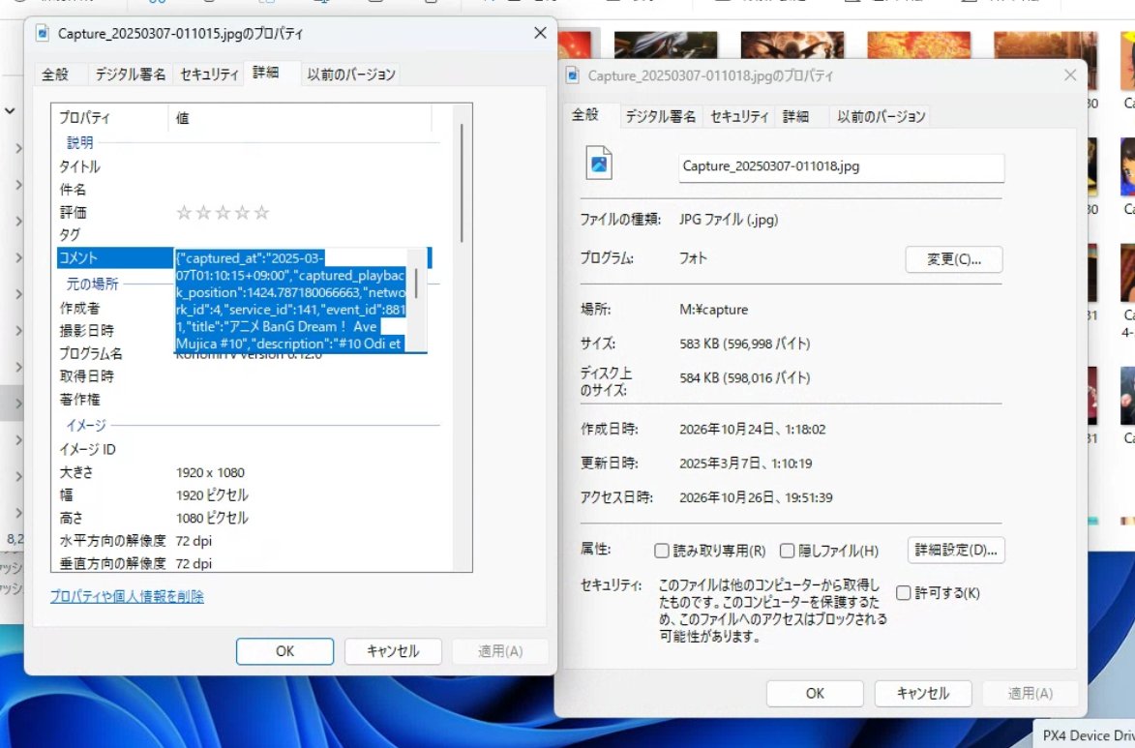Click the 値 column header
Screen dimensions: 1135x748
pos(300,117)
